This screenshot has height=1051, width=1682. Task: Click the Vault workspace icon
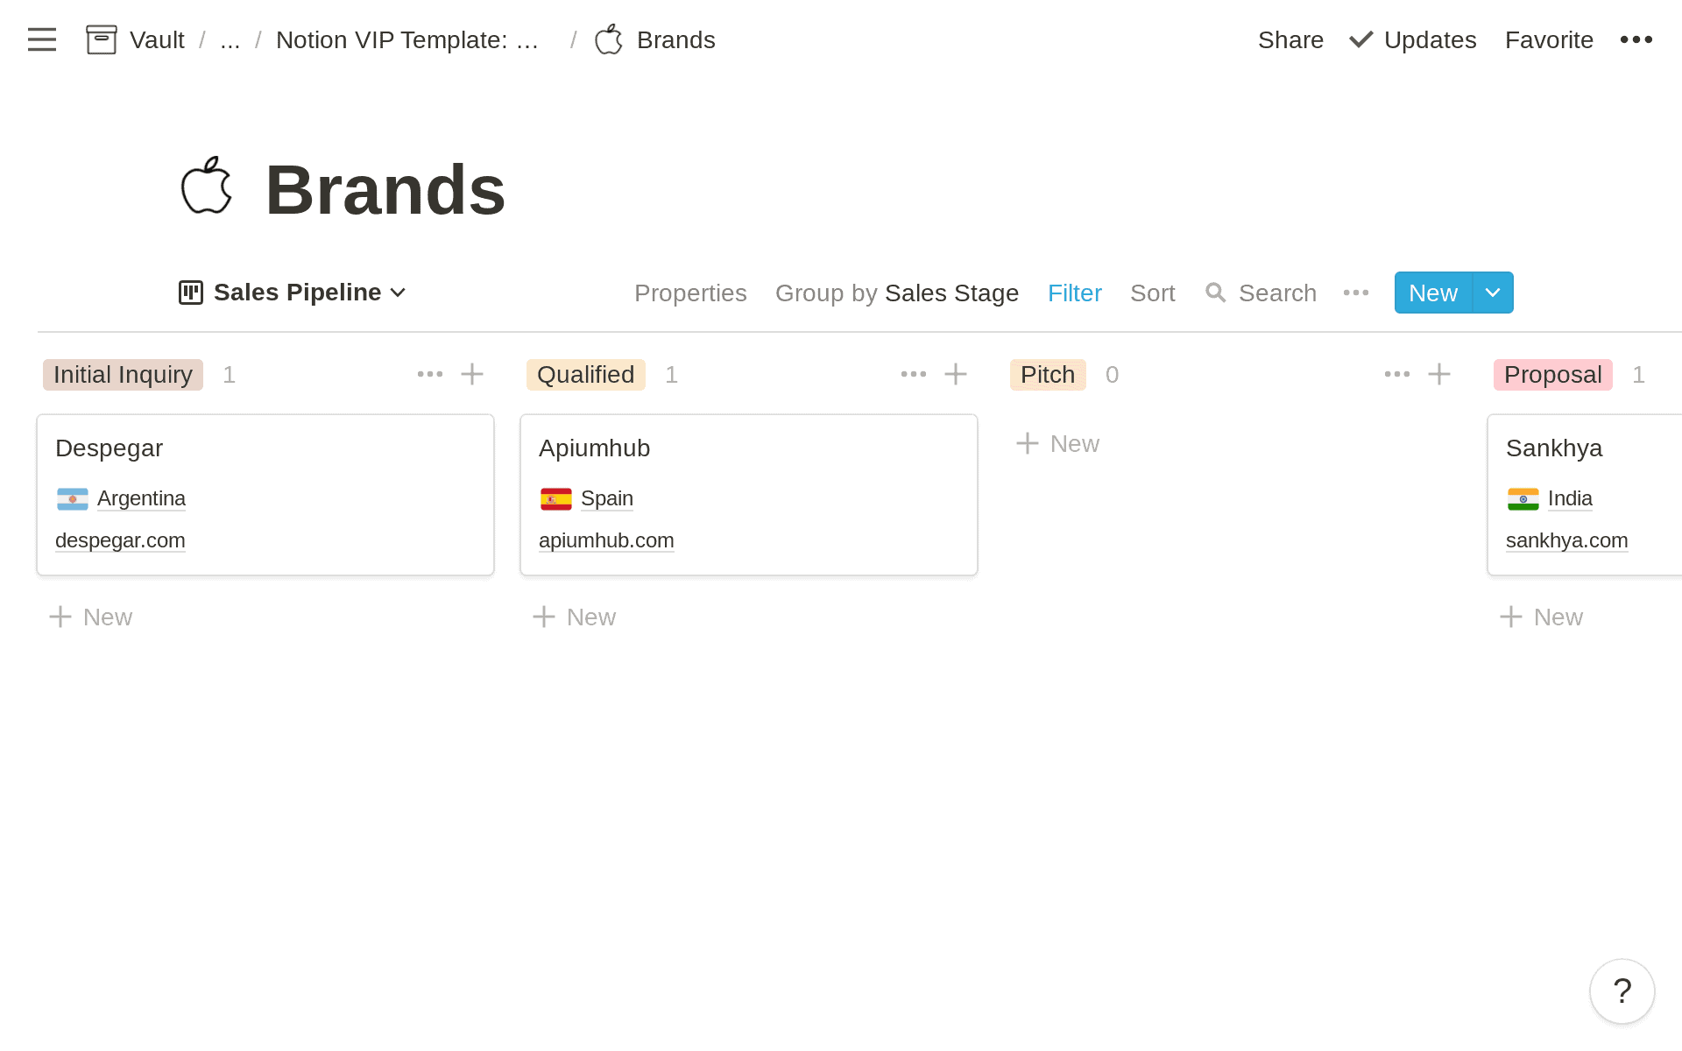[x=101, y=39]
